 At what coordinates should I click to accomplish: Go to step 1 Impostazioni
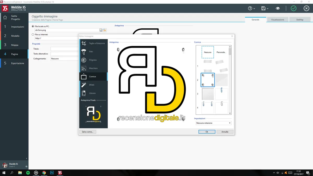14,27
